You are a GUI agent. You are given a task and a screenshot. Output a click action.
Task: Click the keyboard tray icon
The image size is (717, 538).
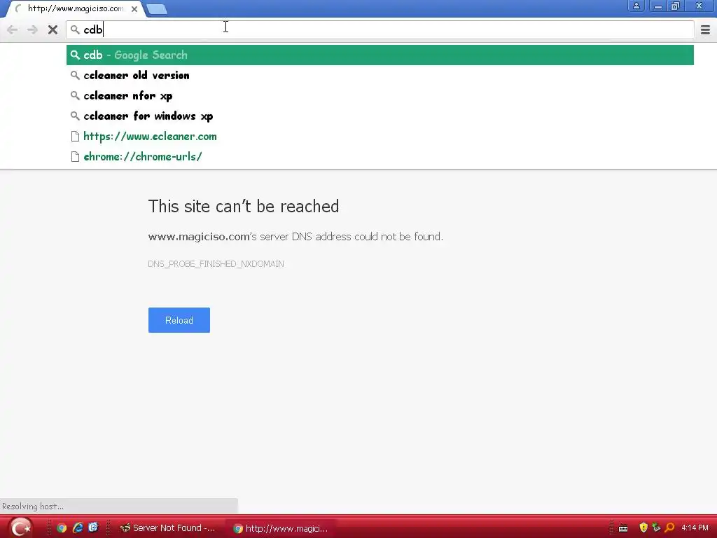[x=622, y=528]
